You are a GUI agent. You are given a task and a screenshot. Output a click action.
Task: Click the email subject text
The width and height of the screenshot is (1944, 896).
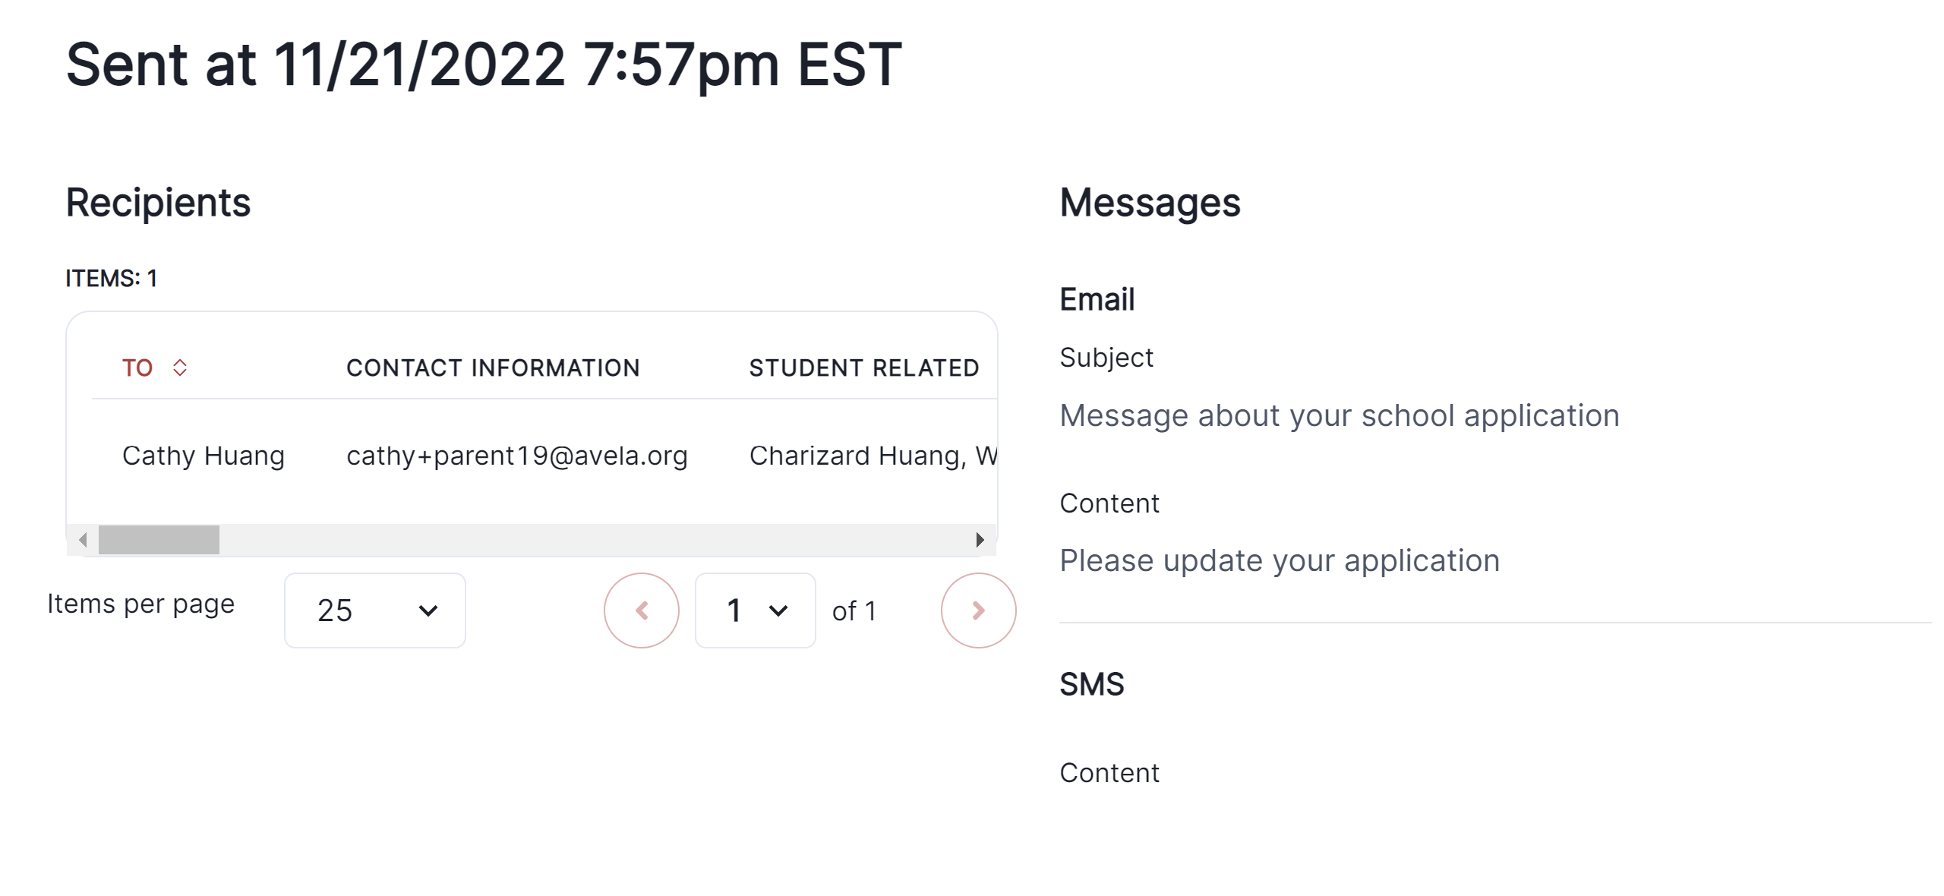(1340, 415)
